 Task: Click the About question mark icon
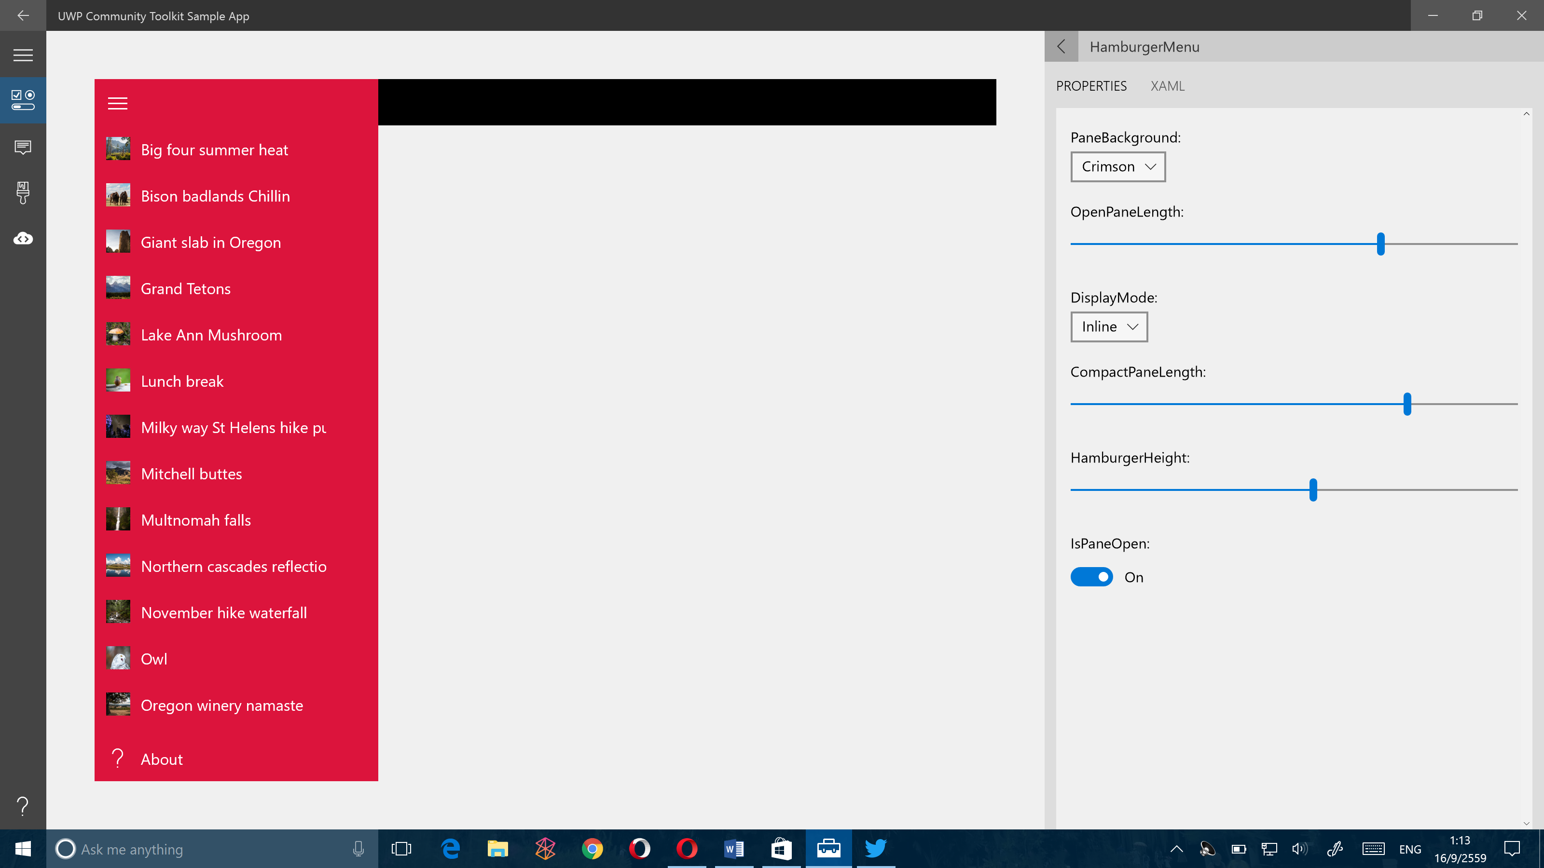pyautogui.click(x=117, y=759)
